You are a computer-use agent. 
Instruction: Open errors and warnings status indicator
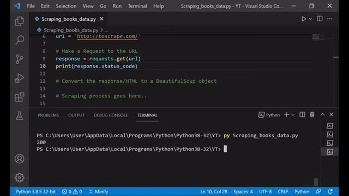point(72,192)
